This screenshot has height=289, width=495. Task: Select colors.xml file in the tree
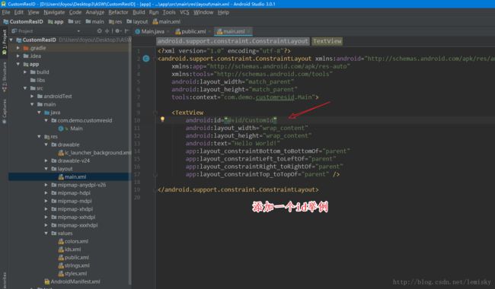coord(73,241)
